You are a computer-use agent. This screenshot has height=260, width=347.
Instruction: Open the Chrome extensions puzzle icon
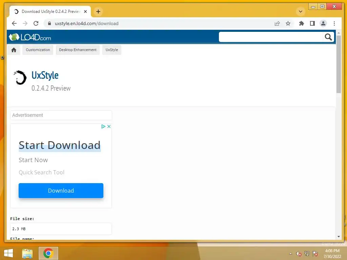(x=301, y=23)
